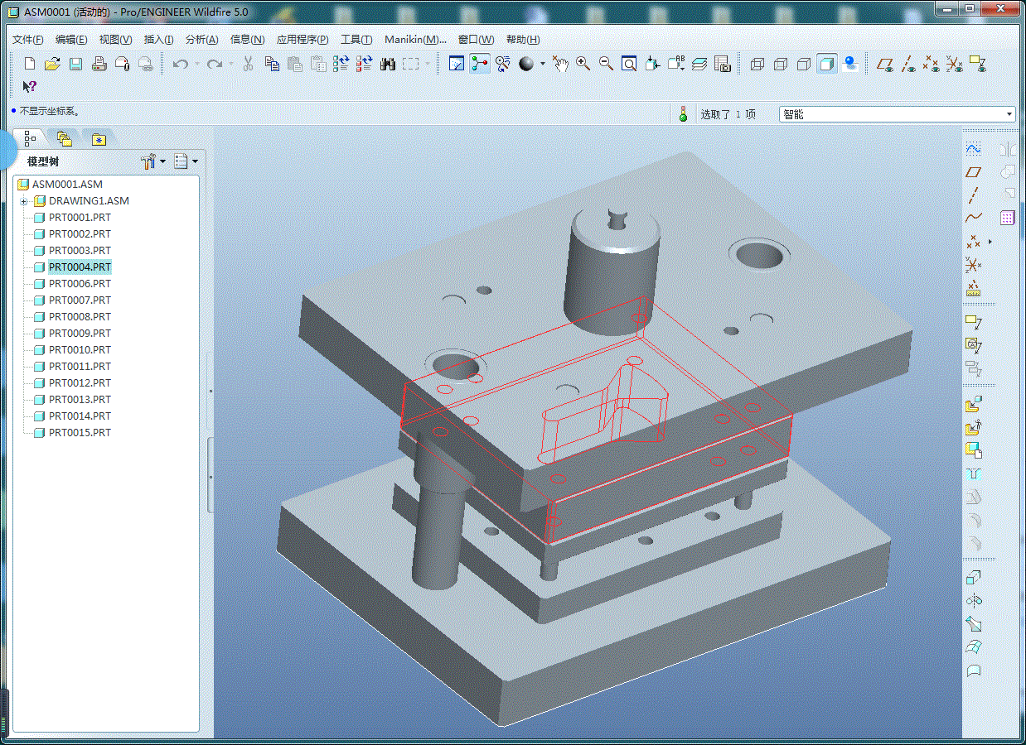Click the binoculars Find tool
Viewport: 1026px width, 745px height.
tap(387, 64)
